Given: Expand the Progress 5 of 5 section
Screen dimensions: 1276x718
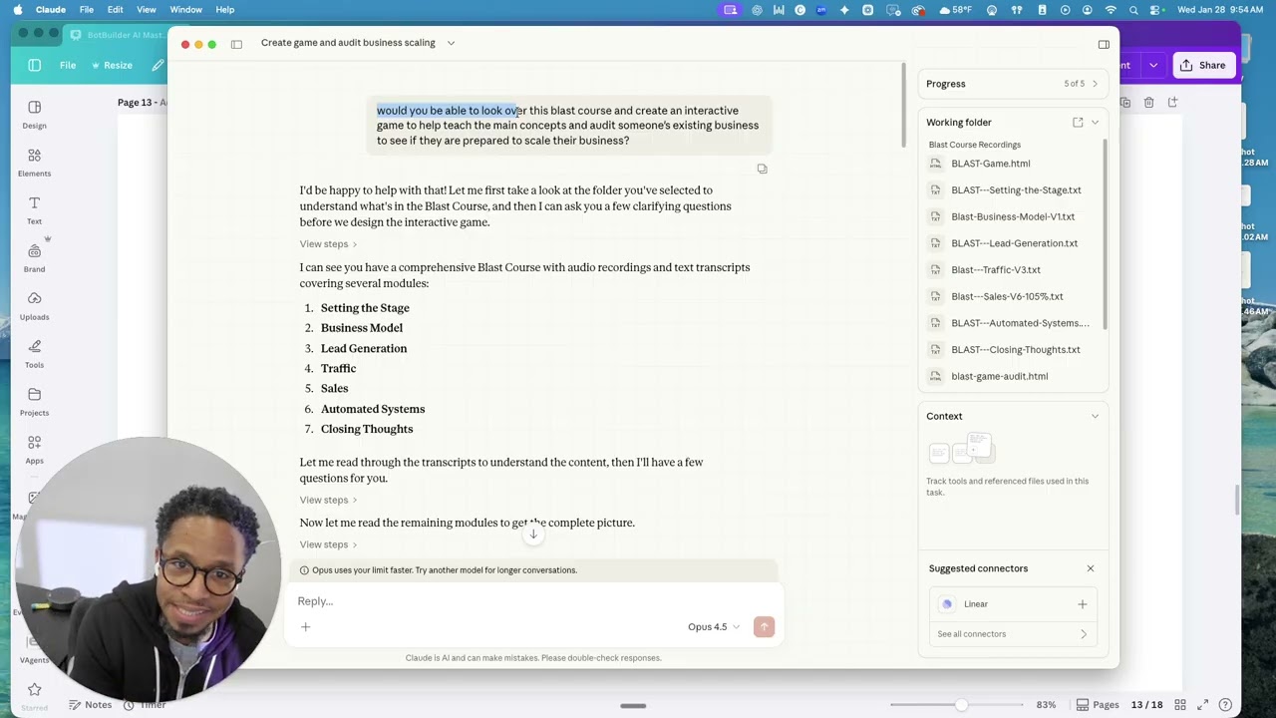Looking at the screenshot, I should (1012, 84).
